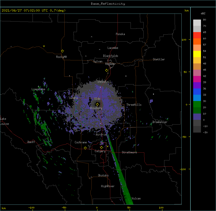216x211 pixels.
Task: Click the Ponoka city label
Action: click(120, 34)
